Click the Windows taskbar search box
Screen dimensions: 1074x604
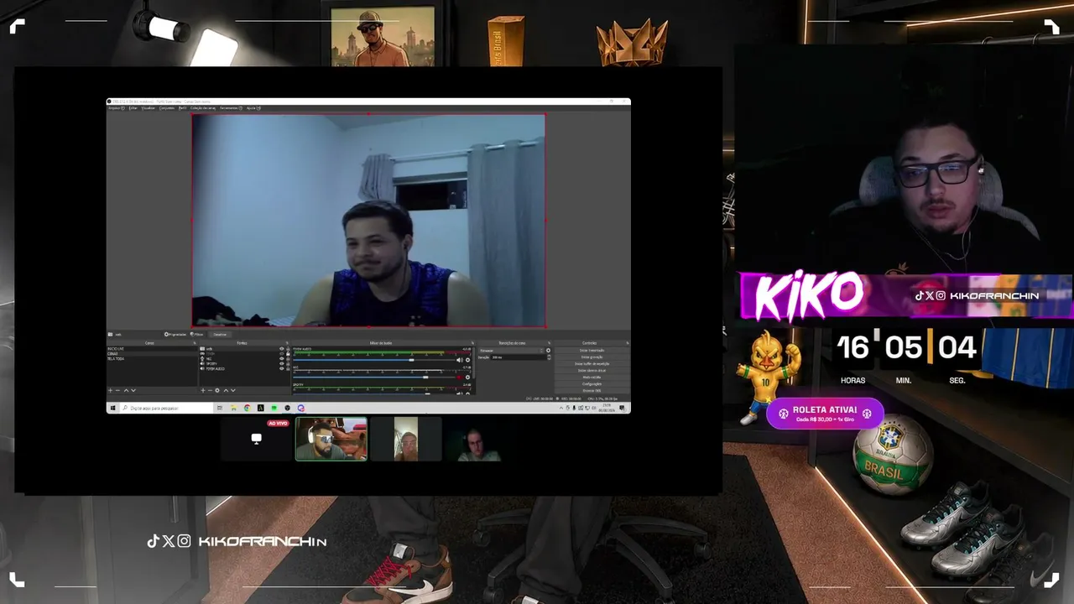(x=167, y=408)
